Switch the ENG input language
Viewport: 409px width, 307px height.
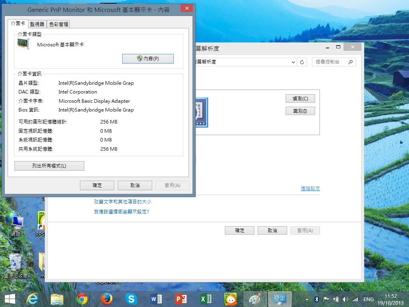369,299
